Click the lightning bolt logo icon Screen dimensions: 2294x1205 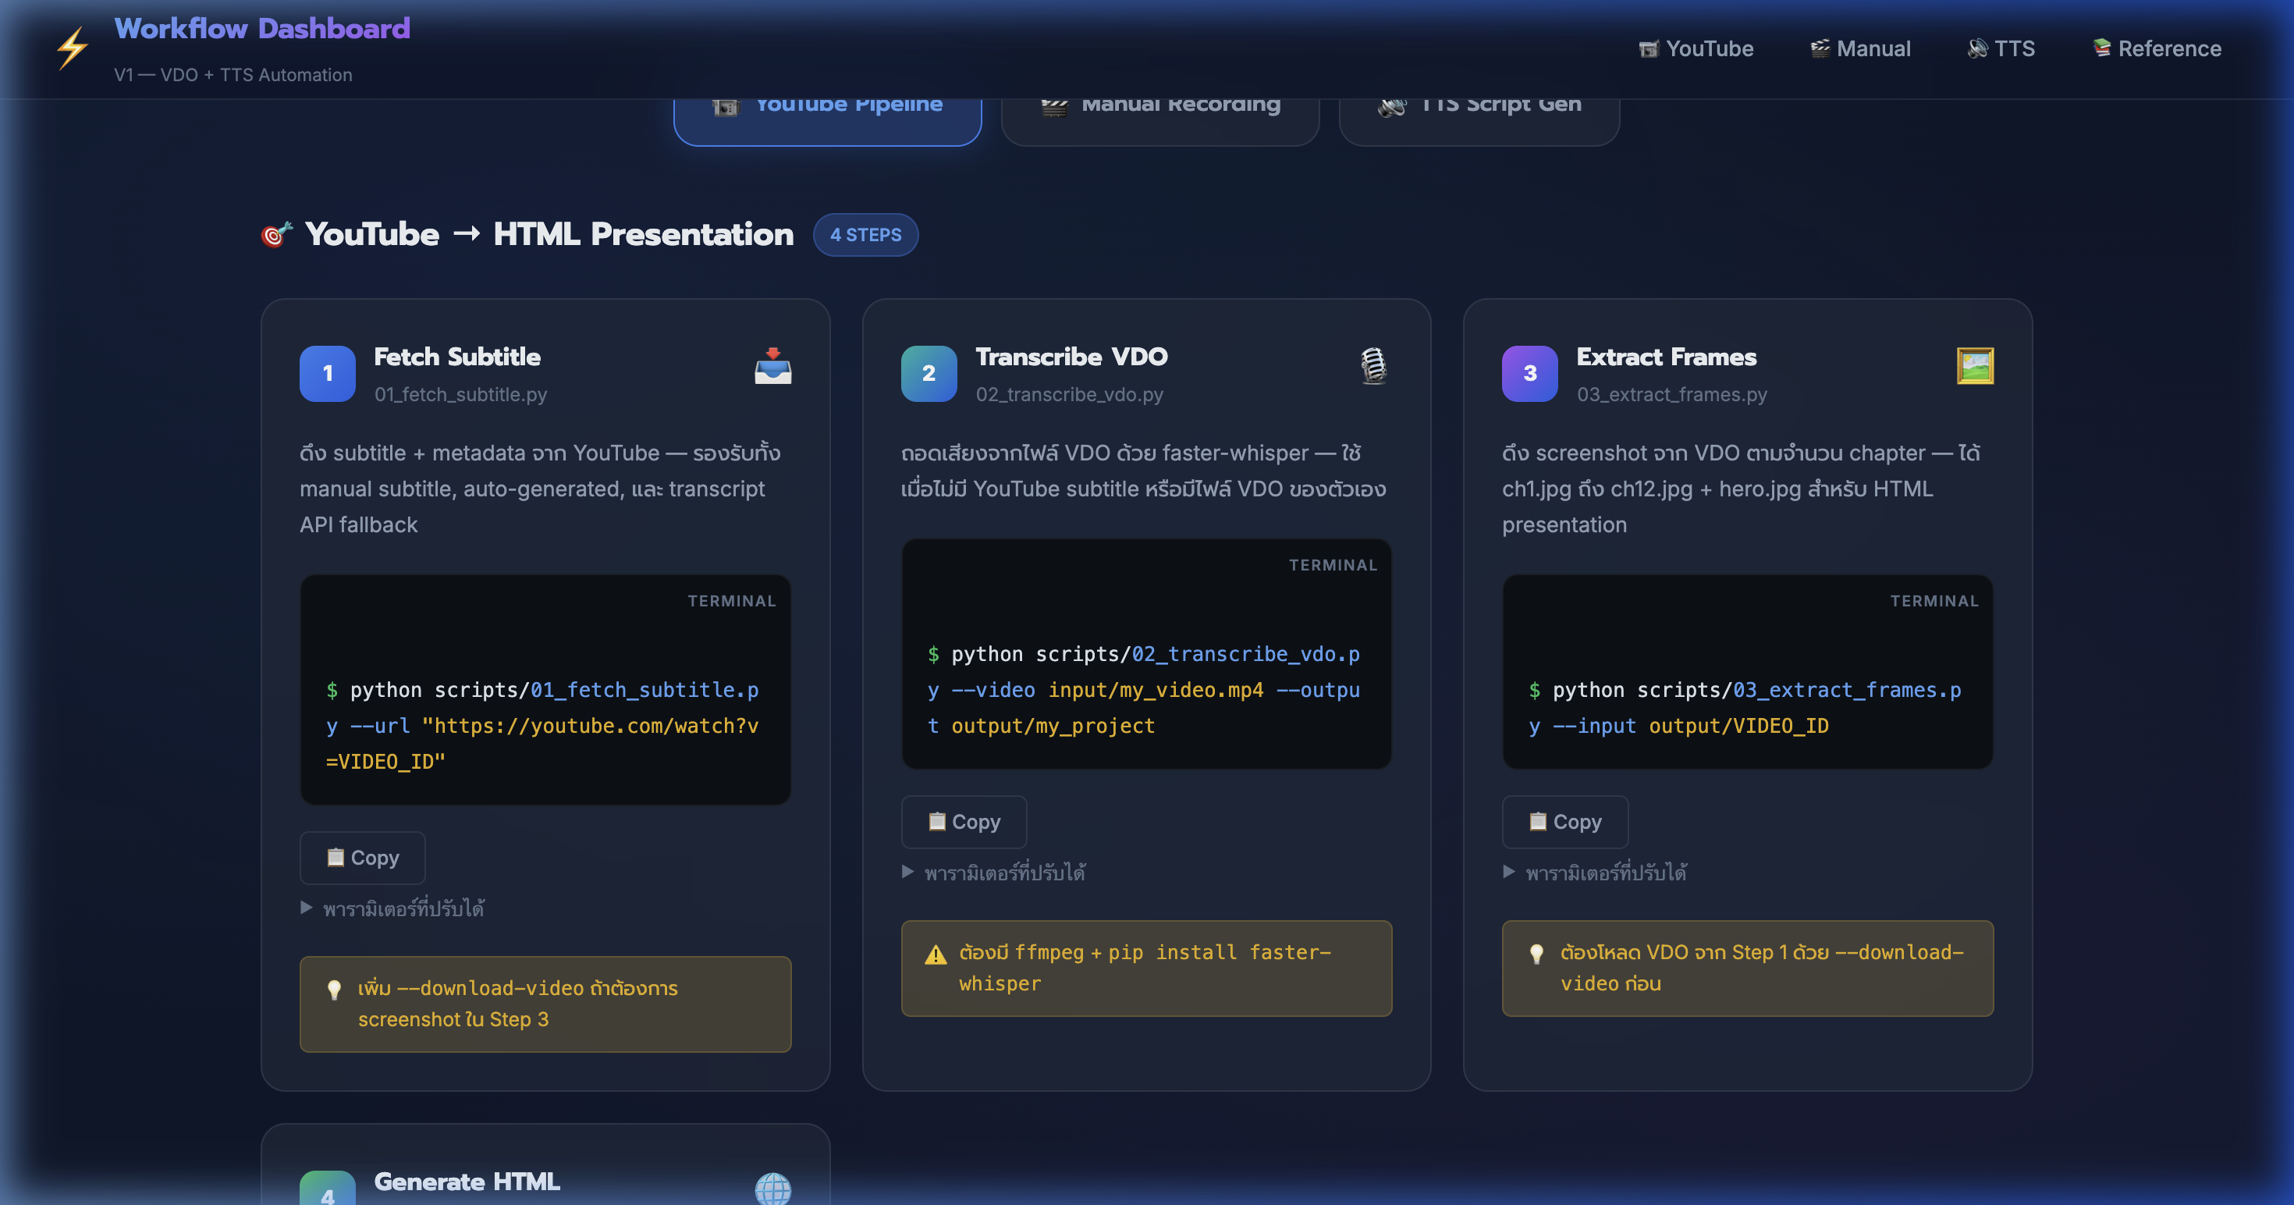click(72, 48)
